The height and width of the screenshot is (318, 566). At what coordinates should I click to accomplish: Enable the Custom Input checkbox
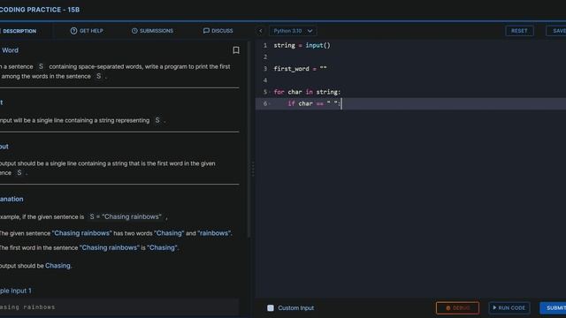click(271, 308)
